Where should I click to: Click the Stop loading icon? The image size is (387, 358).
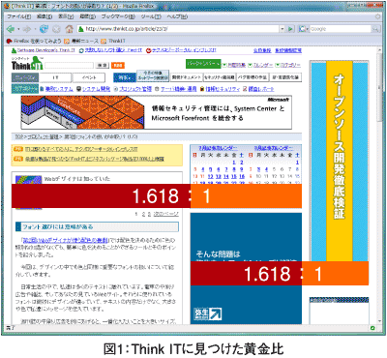(x=56, y=29)
